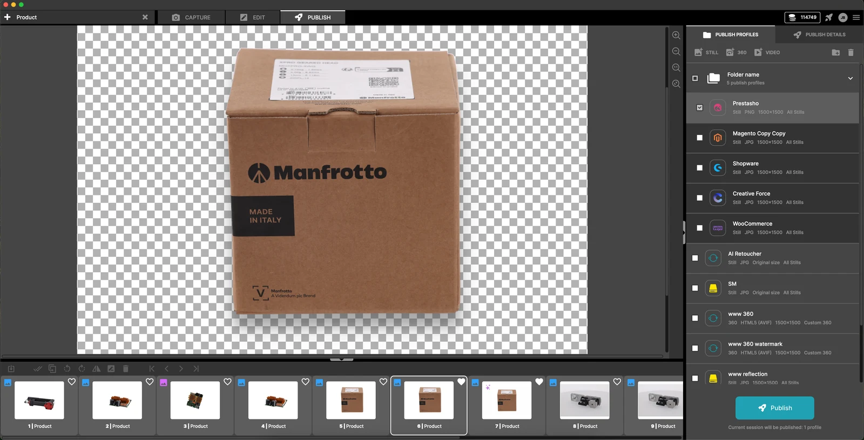The width and height of the screenshot is (864, 440).
Task: Click the plus icon beside Product tab
Action: [x=8, y=17]
